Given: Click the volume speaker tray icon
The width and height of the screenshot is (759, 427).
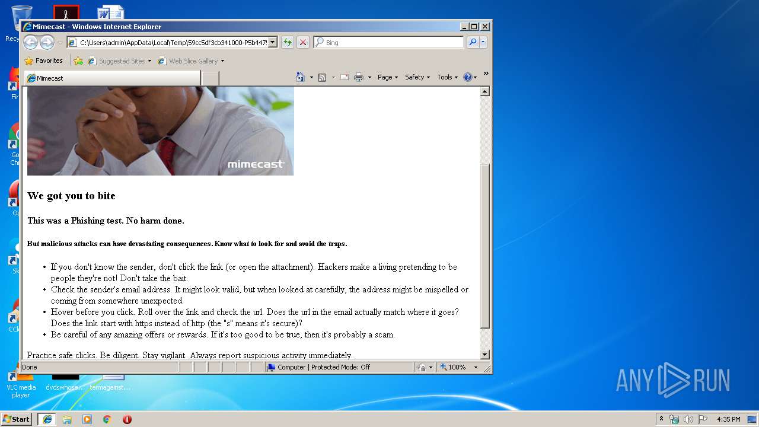Looking at the screenshot, I should (x=688, y=419).
